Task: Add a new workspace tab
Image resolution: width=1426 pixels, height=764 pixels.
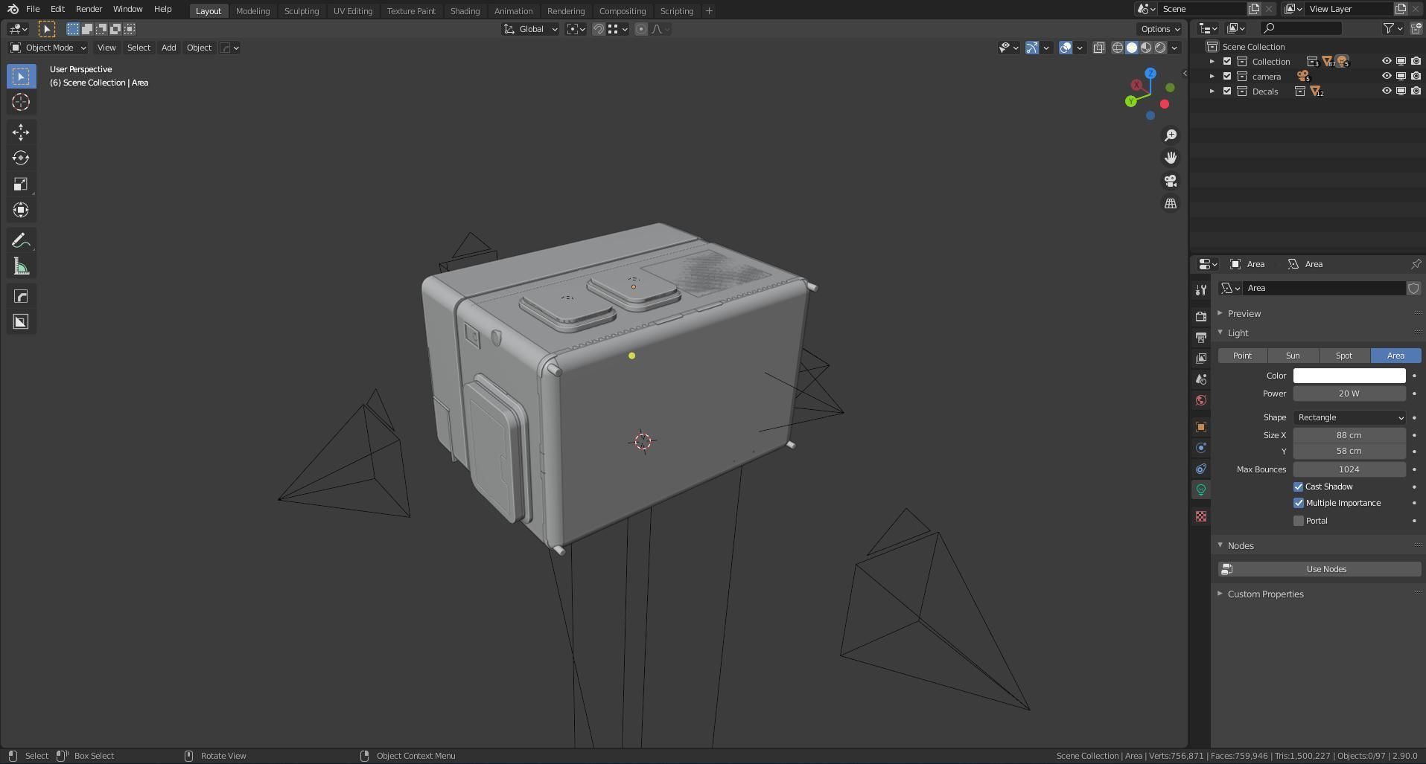Action: [709, 11]
